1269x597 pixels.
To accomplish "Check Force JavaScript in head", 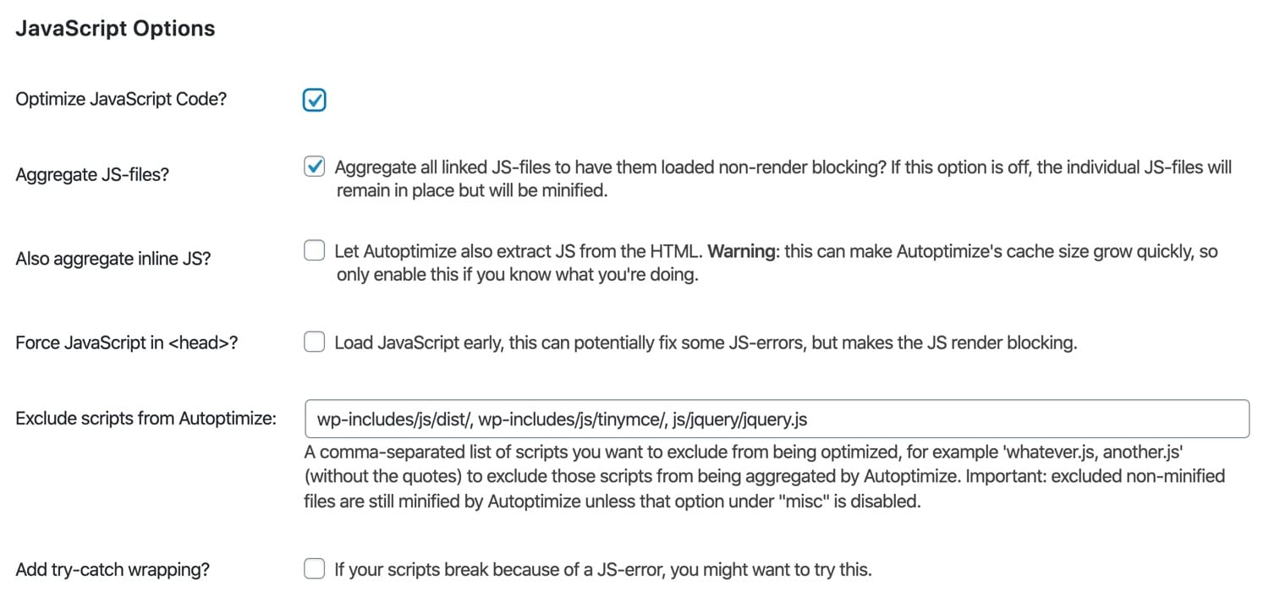I will [314, 342].
